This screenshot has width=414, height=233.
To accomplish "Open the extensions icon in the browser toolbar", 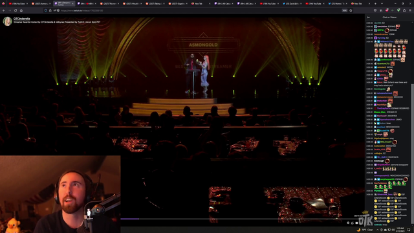I will coord(404,10).
